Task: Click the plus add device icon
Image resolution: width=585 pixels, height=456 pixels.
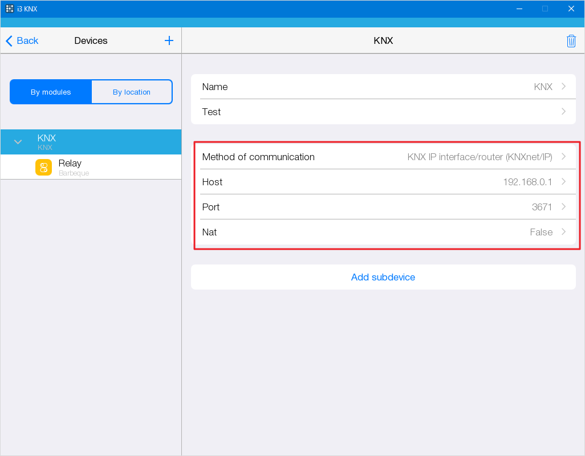Action: 169,40
